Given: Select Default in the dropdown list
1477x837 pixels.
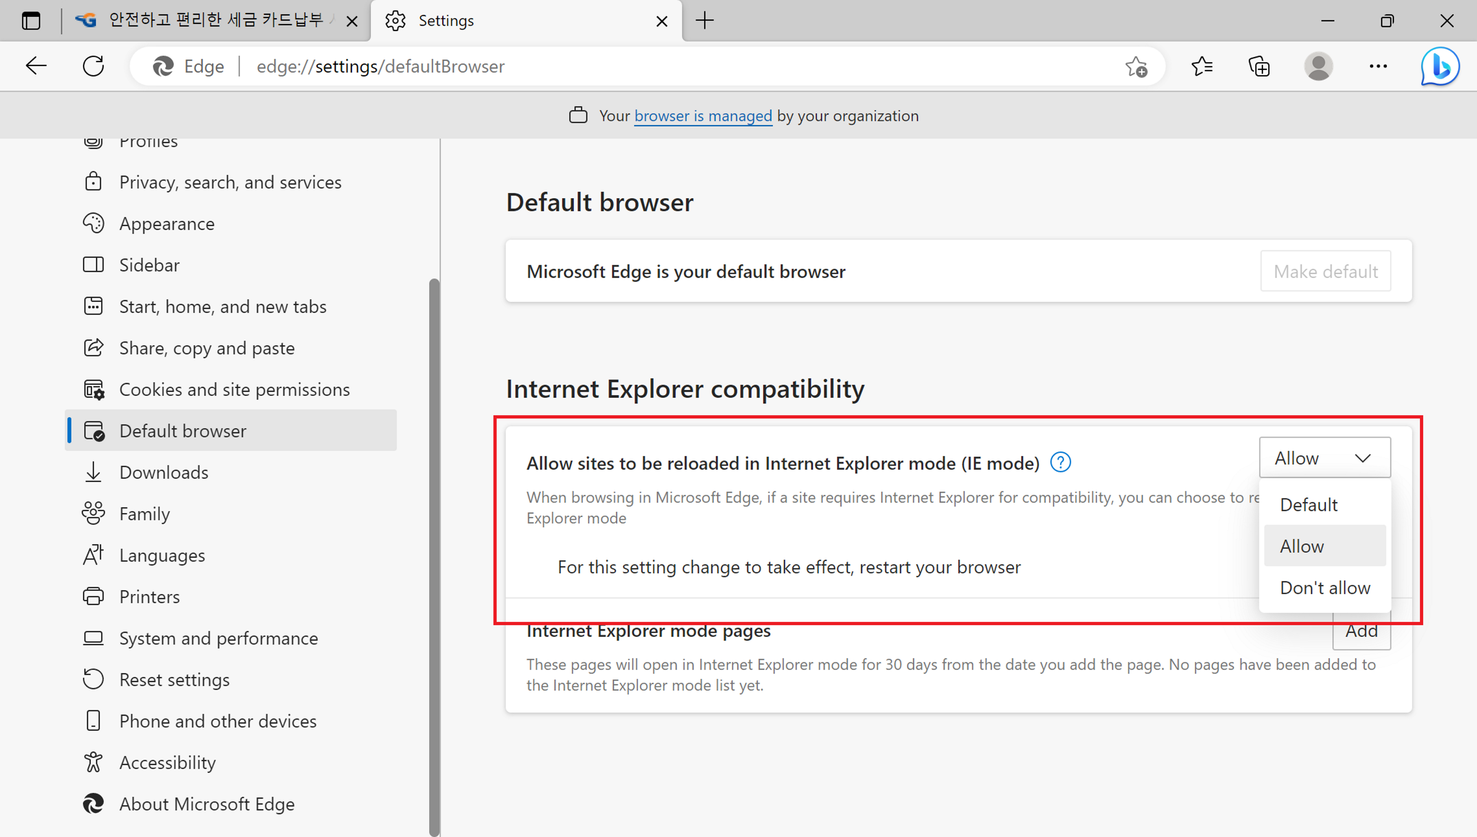Looking at the screenshot, I should coord(1308,505).
